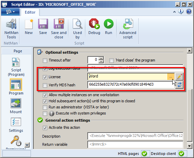Create a new script with New
Viewport: 194px width, 158px height.
coord(29,27)
